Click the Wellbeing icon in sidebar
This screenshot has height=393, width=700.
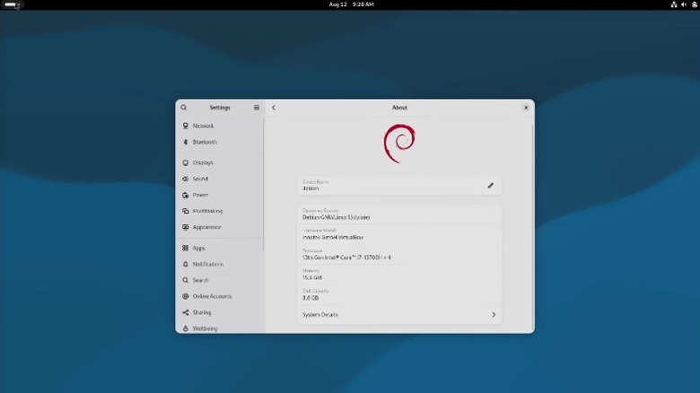pyautogui.click(x=185, y=328)
